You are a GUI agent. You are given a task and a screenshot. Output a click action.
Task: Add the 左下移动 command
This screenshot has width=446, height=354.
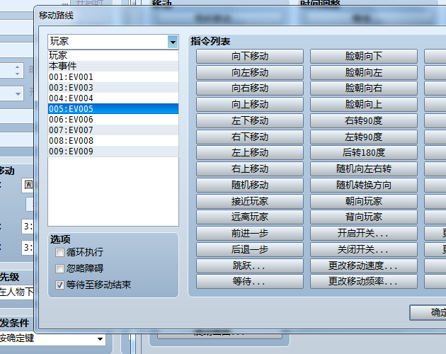tap(250, 120)
